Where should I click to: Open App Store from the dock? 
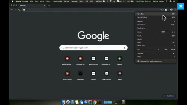pos(86,102)
